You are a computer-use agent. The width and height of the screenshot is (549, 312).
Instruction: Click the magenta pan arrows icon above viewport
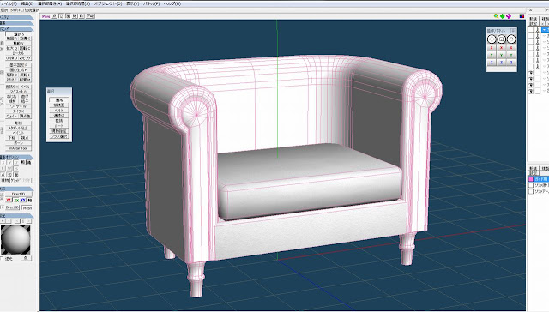(509, 16)
